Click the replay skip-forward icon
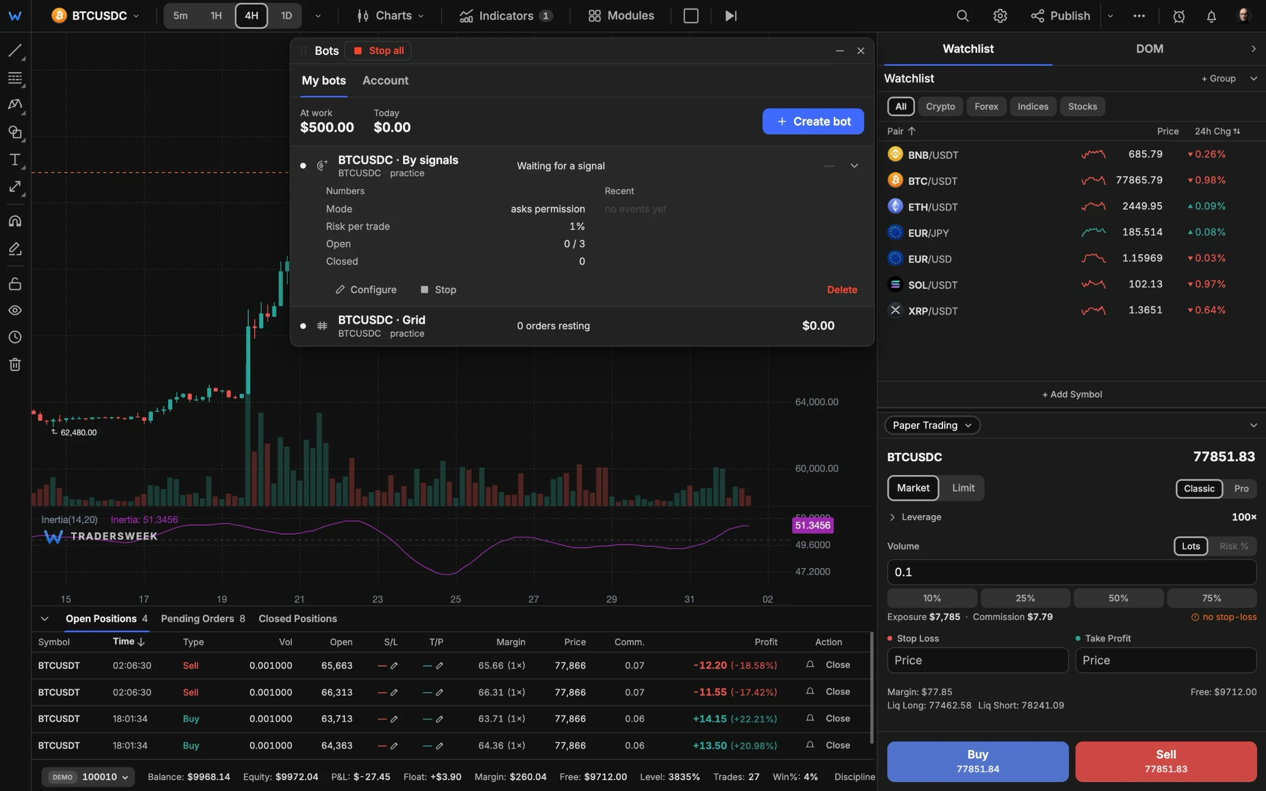The height and width of the screenshot is (791, 1266). [x=731, y=16]
